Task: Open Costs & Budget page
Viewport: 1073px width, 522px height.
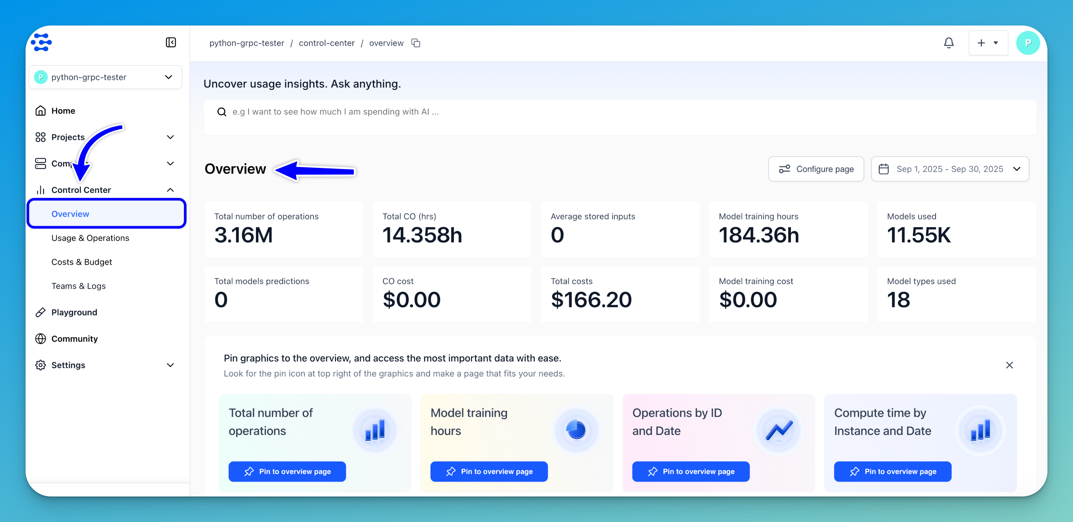Action: [x=82, y=262]
